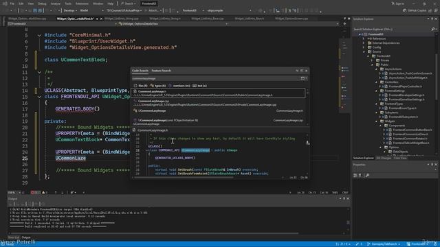
Task: Collapse the class definition at line 15
Action: (39, 97)
